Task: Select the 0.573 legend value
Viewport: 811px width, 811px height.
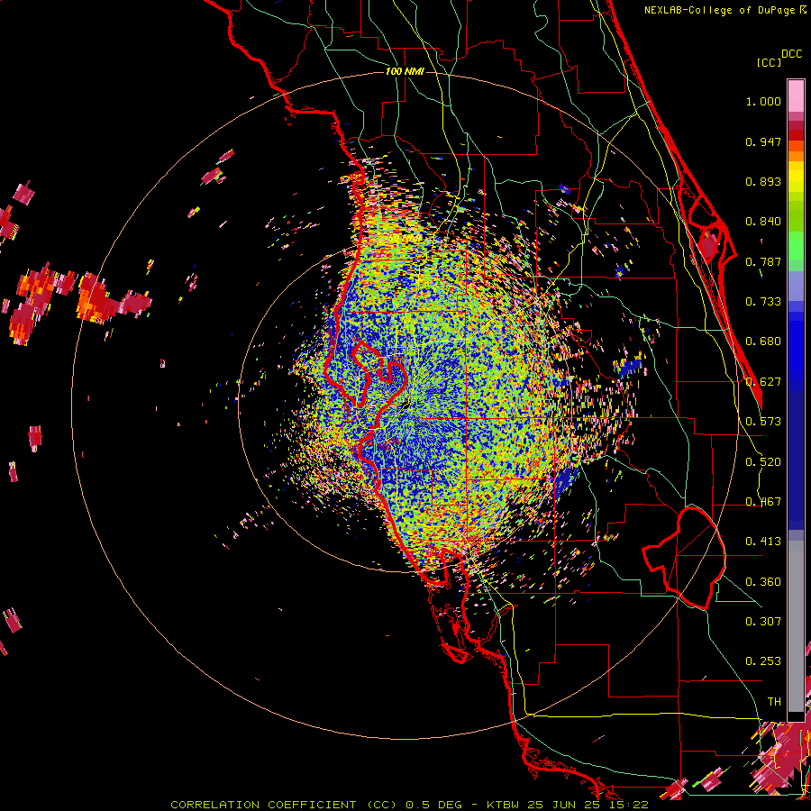Action: coord(763,422)
